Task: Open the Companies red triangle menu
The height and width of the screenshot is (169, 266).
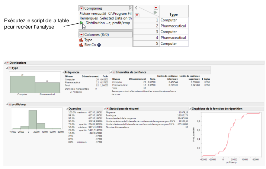Action: (x=81, y=8)
